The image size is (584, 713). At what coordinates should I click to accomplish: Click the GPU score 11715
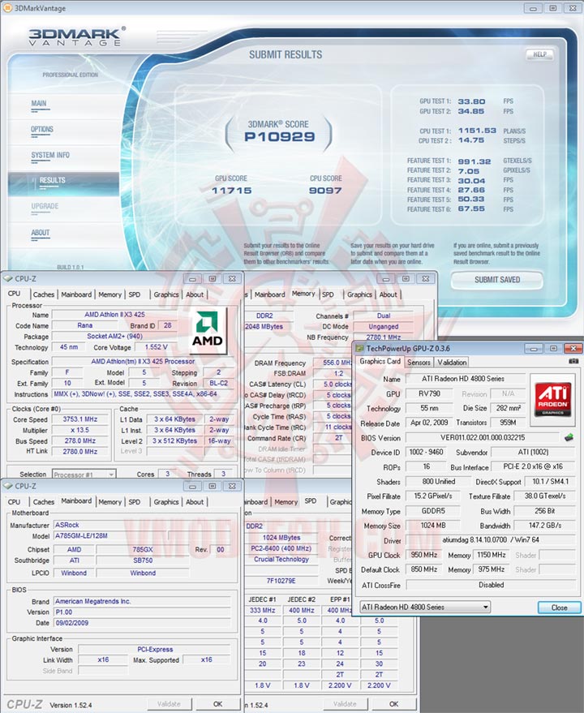coord(231,191)
